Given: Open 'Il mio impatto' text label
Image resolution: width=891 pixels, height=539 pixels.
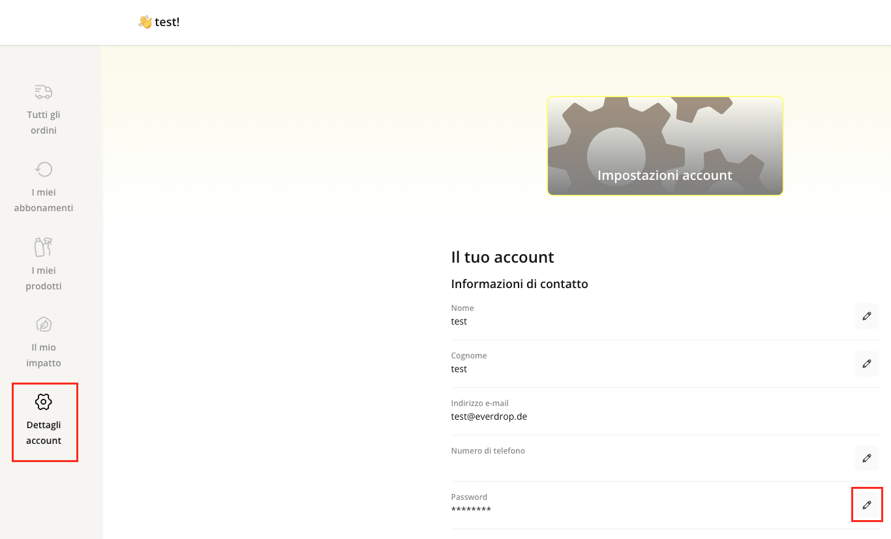Looking at the screenshot, I should [44, 355].
